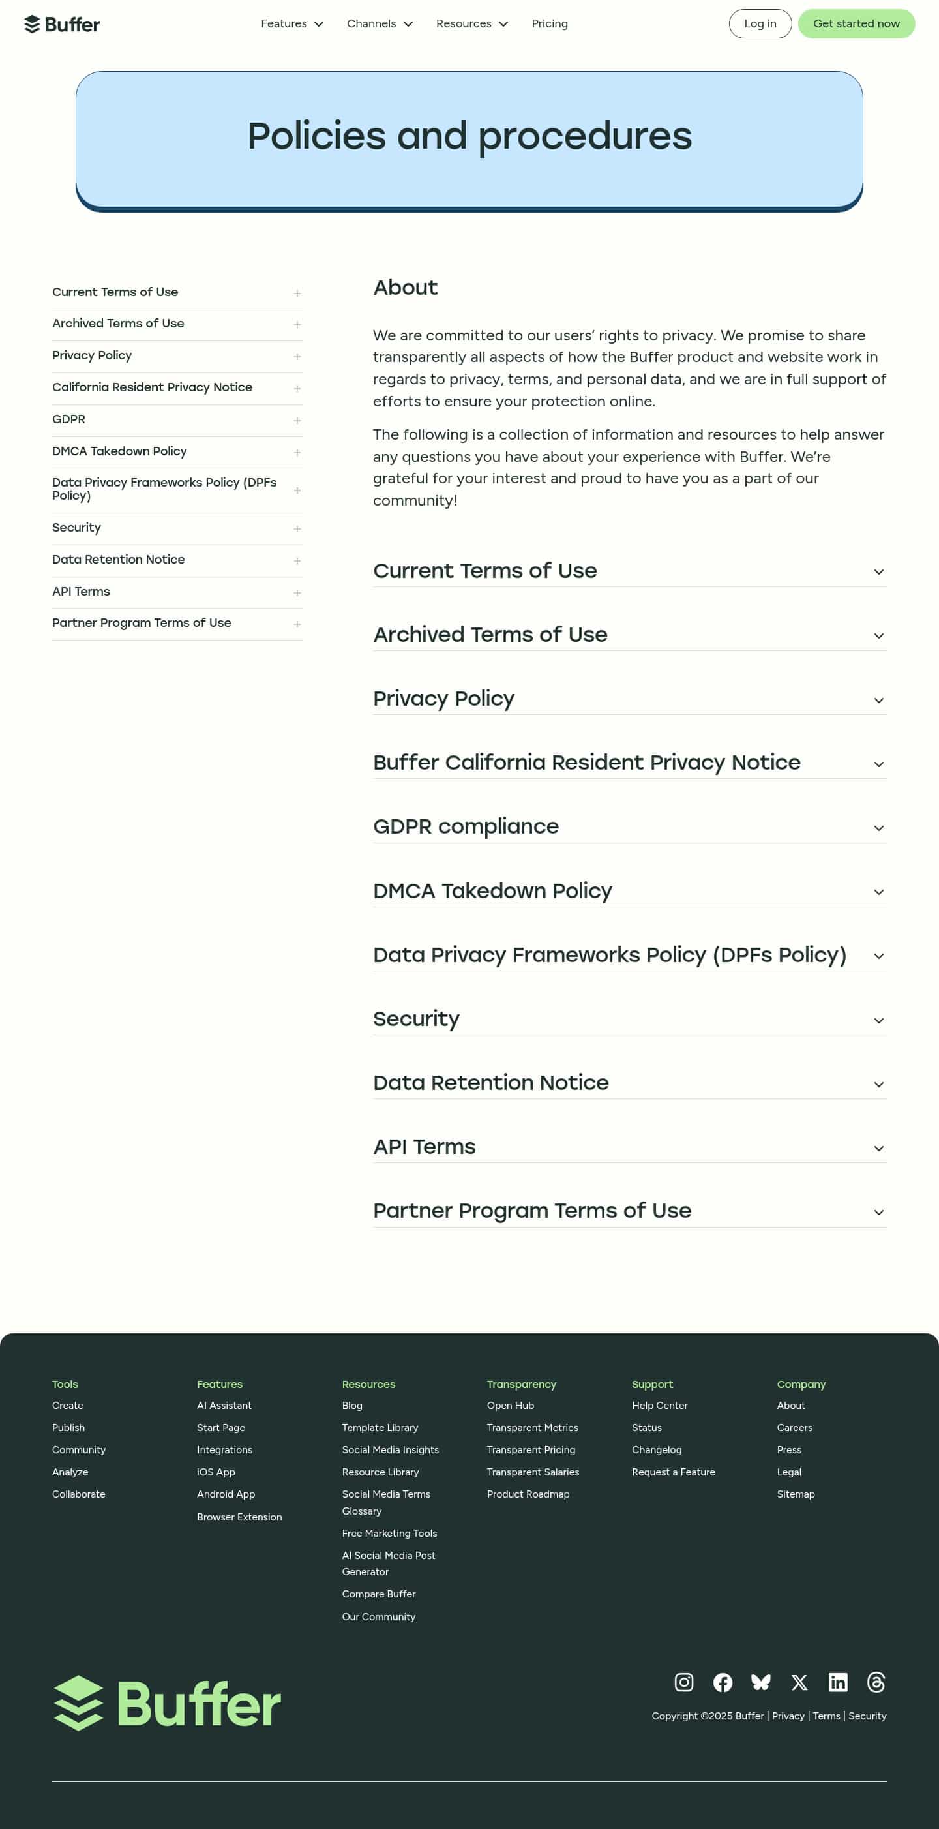Select Pricing in the navigation bar
The width and height of the screenshot is (939, 1829).
pos(549,23)
